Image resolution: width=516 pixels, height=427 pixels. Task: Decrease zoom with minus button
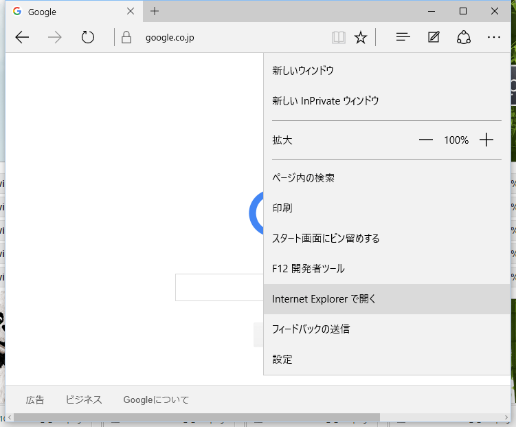tap(425, 140)
